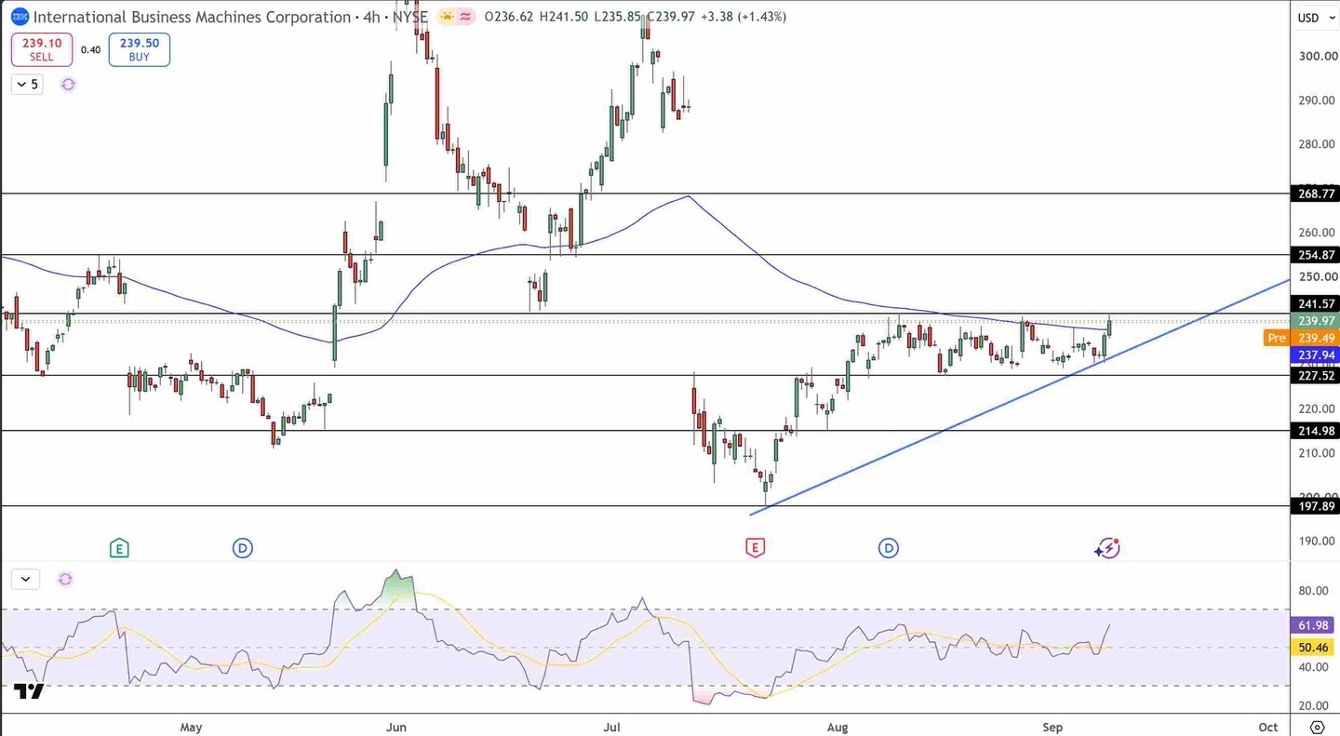This screenshot has width=1340, height=736.
Task: Click the 239.10 SELL button
Action: click(41, 49)
